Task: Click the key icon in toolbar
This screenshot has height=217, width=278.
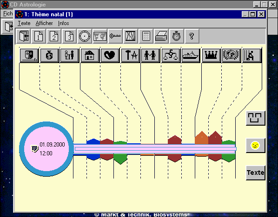Action: [115, 36]
